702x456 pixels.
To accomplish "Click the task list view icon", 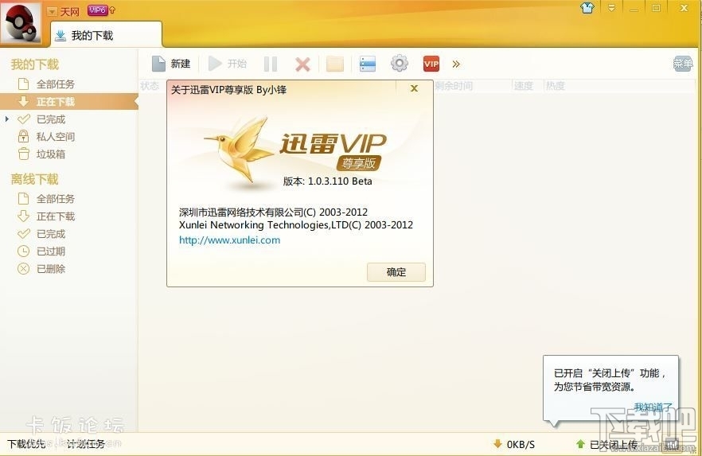I will pos(368,64).
